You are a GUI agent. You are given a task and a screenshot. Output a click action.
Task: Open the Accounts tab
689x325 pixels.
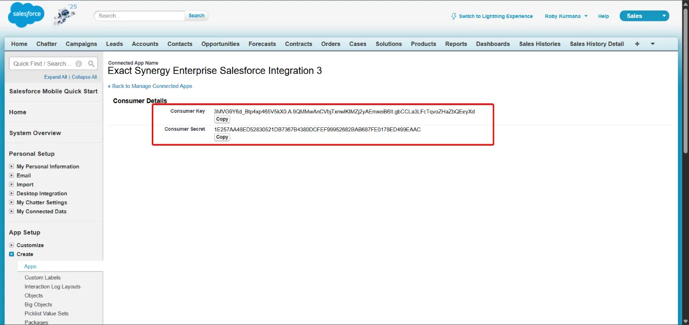pyautogui.click(x=145, y=44)
